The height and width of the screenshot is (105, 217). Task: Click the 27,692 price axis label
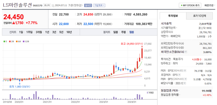(x=148, y=44)
